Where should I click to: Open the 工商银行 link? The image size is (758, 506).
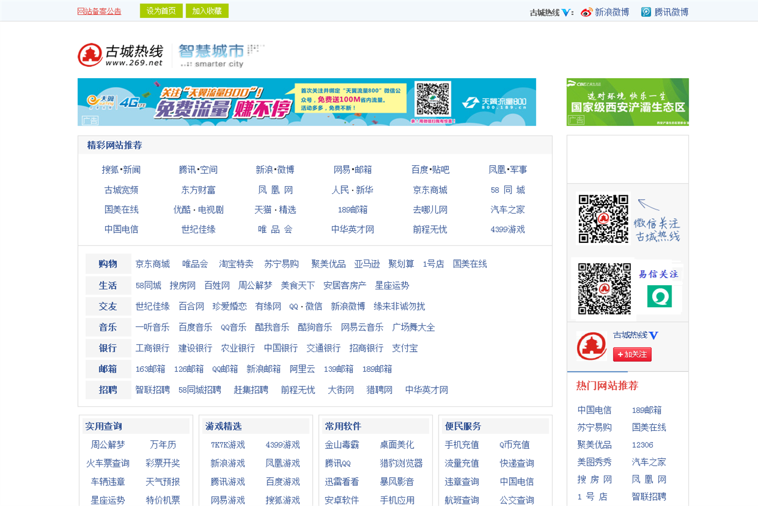[x=153, y=348]
